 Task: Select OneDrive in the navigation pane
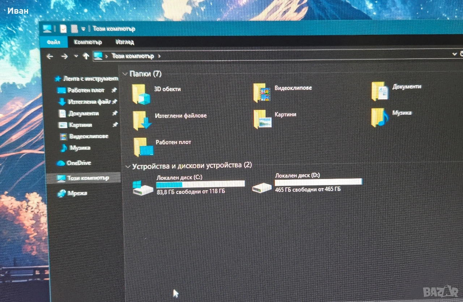point(78,163)
